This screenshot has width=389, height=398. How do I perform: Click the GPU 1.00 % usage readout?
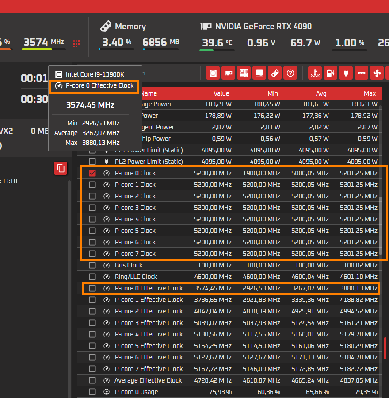click(x=350, y=43)
